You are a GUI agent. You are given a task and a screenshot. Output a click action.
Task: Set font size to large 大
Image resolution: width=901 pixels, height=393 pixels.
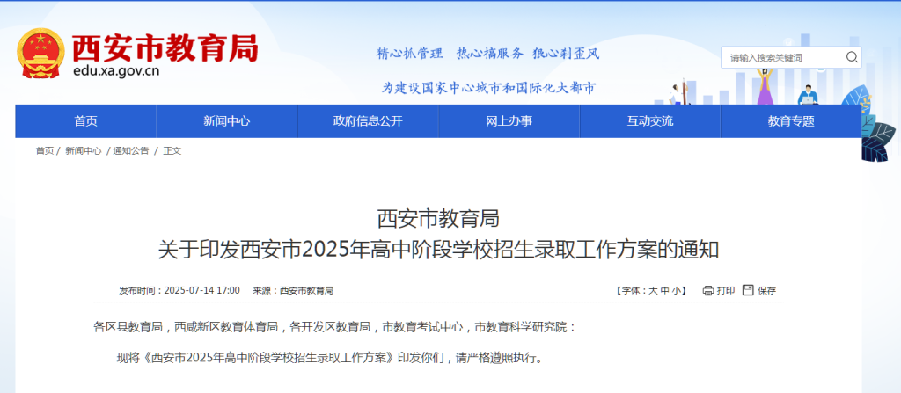(x=653, y=290)
